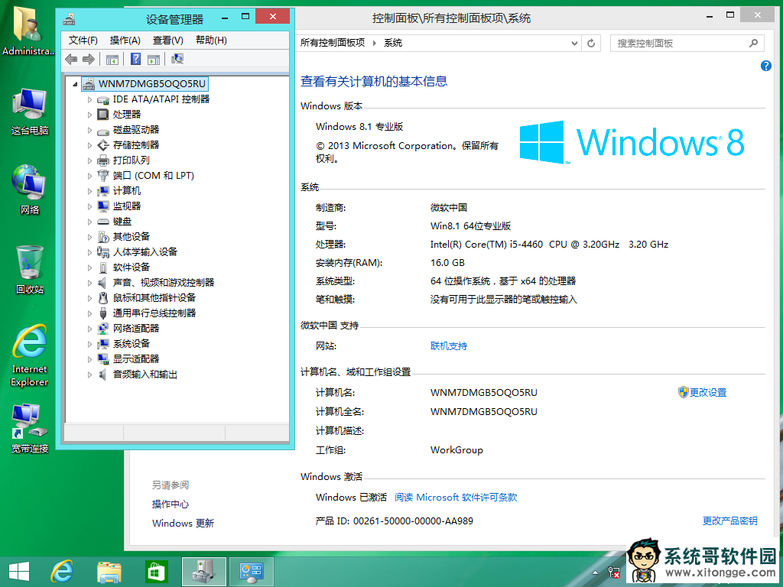Select the IDE ATA/ATAPI controller icon
The width and height of the screenshot is (783, 587).
[x=103, y=99]
